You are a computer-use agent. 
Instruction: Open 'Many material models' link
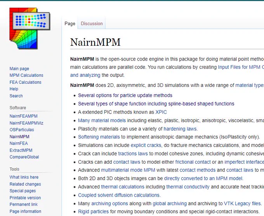pyautogui.click(x=102, y=121)
